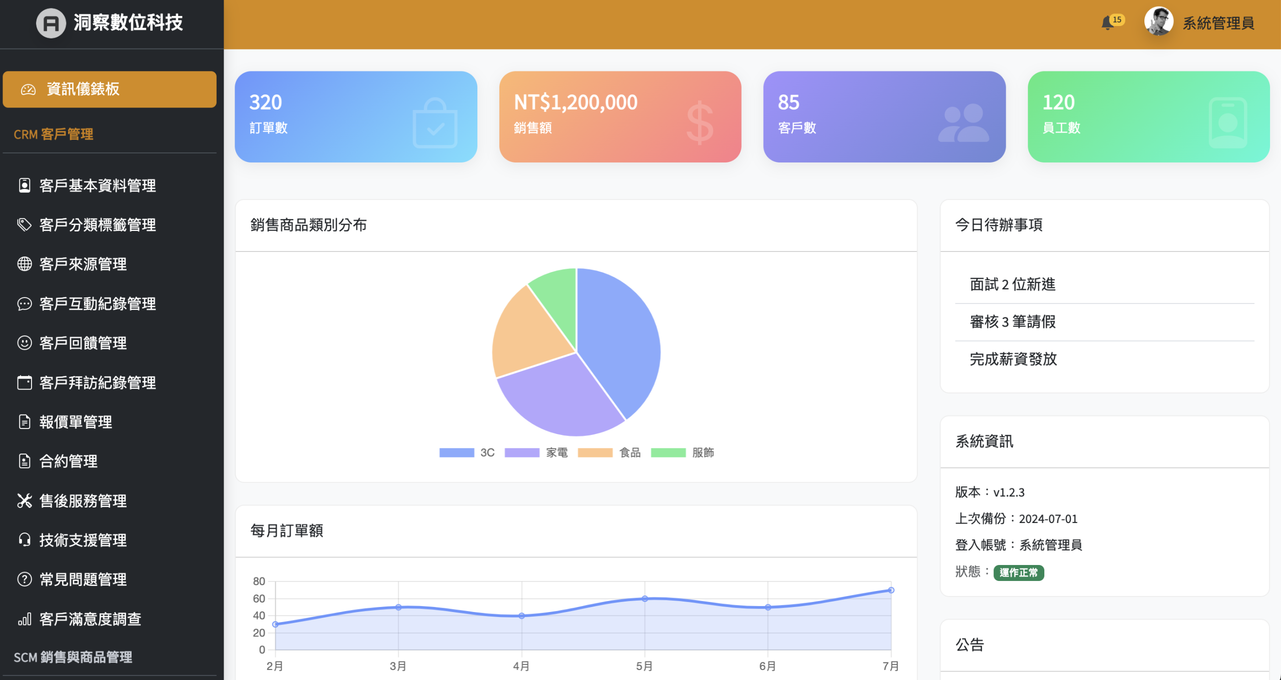Open 合約管理 in the sidebar

(x=69, y=461)
